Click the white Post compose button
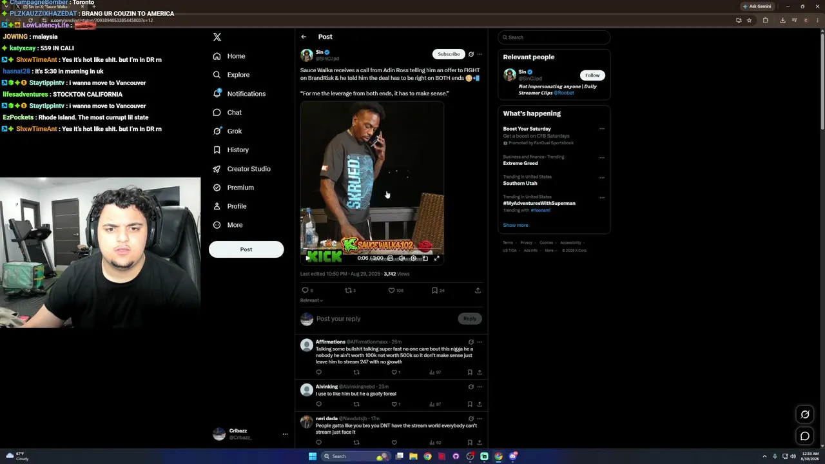Viewport: 825px width, 464px height. pos(246,249)
